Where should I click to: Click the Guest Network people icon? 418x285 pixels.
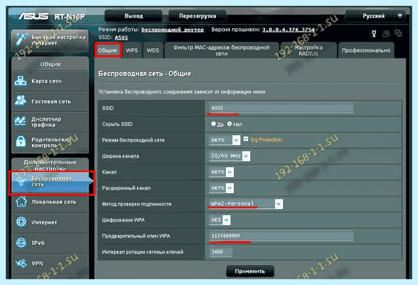20,101
